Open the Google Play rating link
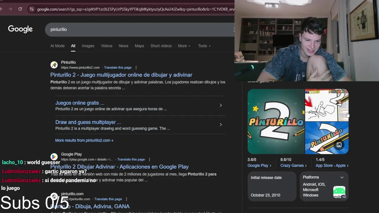The height and width of the screenshot is (213, 379). click(x=259, y=166)
